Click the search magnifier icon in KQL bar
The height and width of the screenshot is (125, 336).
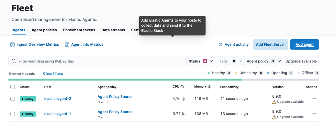14,61
